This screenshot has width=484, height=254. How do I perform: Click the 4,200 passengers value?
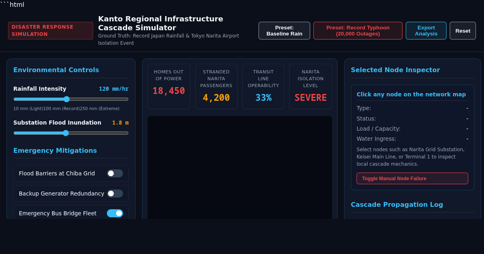pyautogui.click(x=216, y=98)
